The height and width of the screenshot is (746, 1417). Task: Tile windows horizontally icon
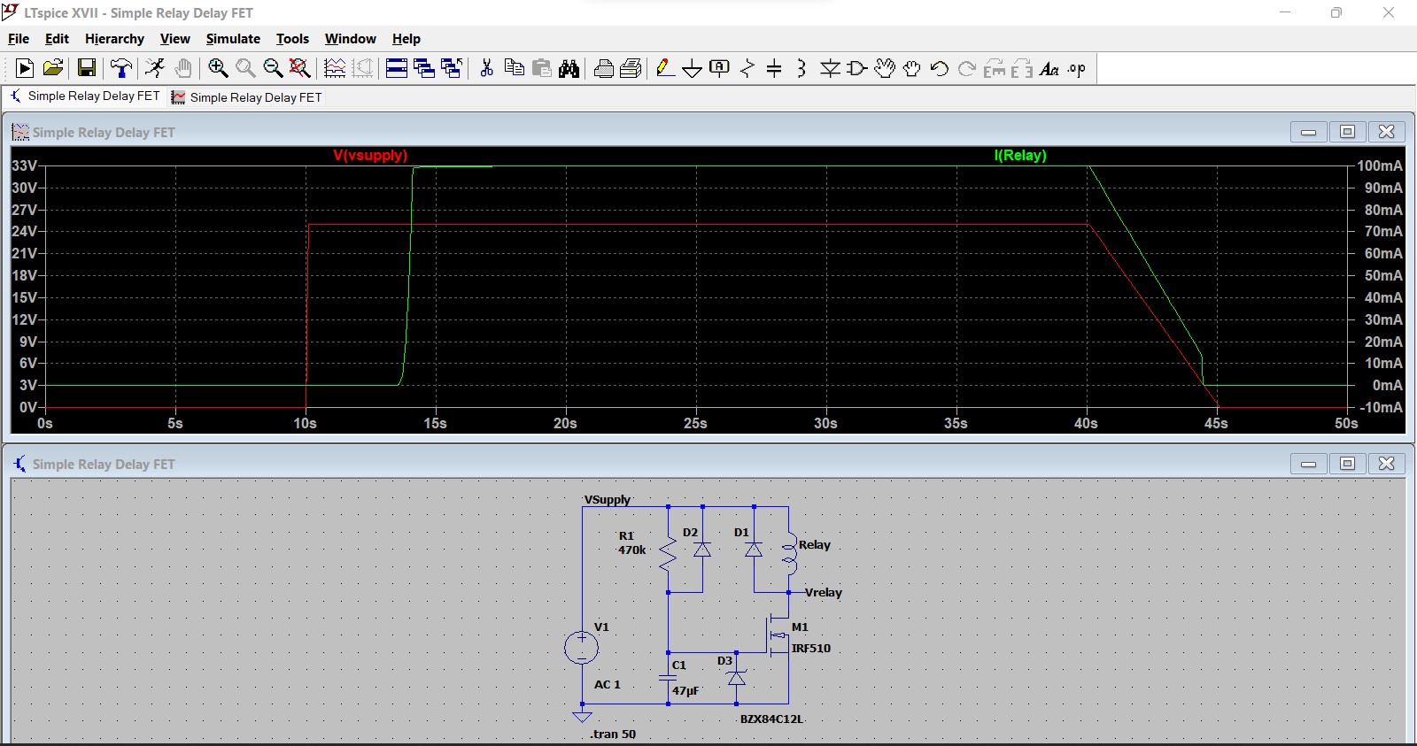tap(397, 68)
